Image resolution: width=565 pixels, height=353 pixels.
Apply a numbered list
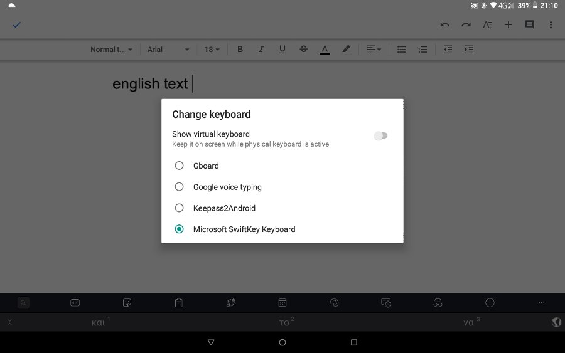tap(422, 50)
